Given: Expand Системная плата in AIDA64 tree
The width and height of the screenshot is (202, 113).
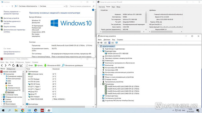Looking at the screenshot, I should pos(2,95).
